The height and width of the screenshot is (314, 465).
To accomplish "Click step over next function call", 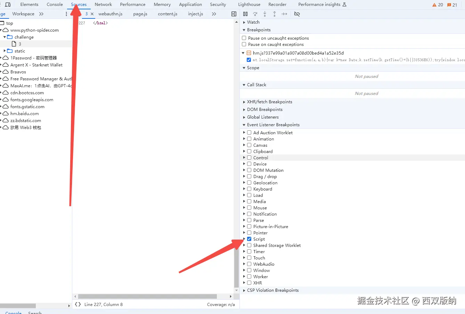I will [x=255, y=14].
